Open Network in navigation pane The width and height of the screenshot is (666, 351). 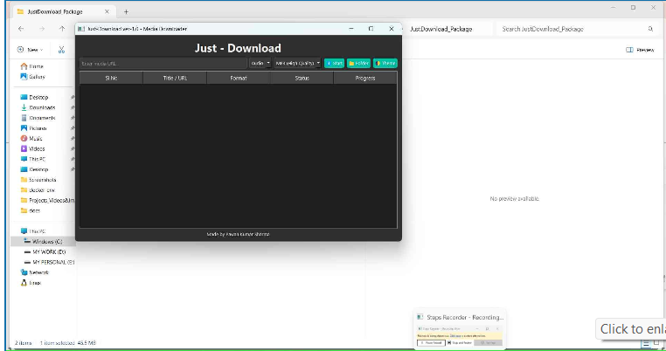pos(39,272)
